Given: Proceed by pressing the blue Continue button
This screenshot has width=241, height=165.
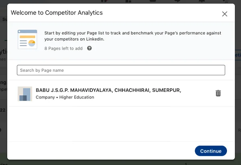Looking at the screenshot, I should point(210,151).
